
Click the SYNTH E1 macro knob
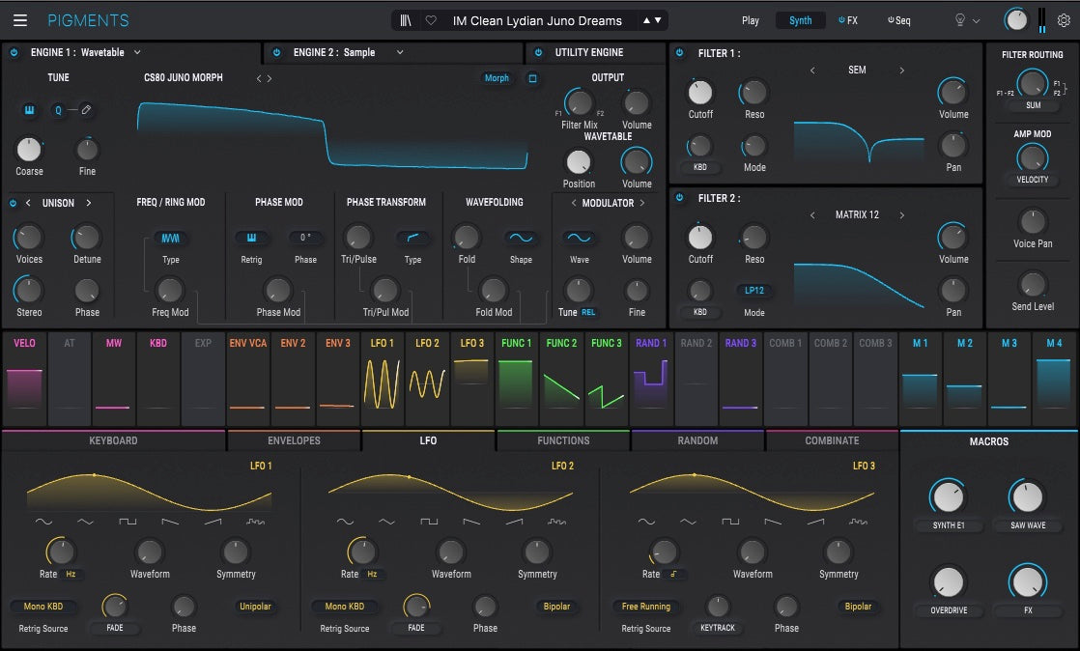point(949,496)
